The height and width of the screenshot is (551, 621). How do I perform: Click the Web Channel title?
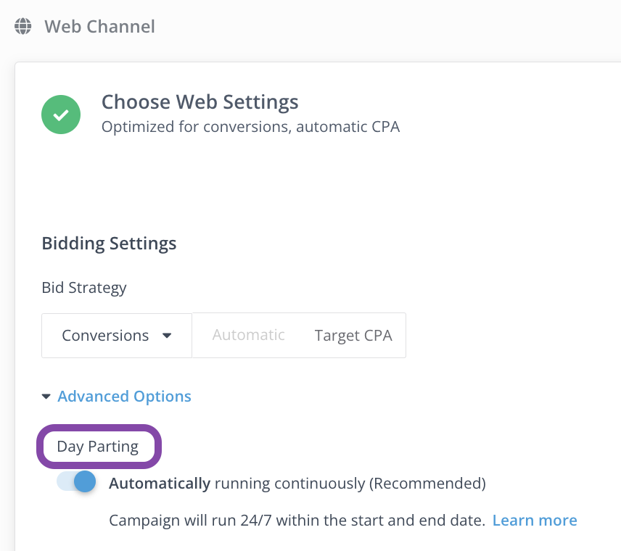(99, 27)
